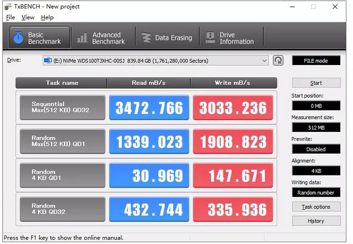Viewport: 353px width, 244px height.
Task: Select the 335.936 write result
Action: 233,209
